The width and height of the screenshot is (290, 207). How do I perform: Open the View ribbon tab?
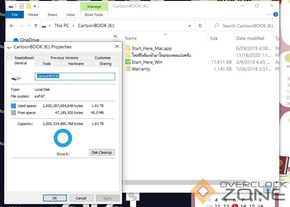(70, 15)
